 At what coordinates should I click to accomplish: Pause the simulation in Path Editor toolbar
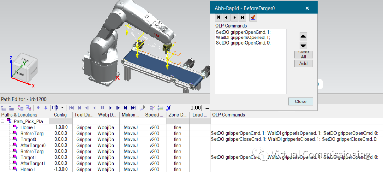(x=102, y=108)
